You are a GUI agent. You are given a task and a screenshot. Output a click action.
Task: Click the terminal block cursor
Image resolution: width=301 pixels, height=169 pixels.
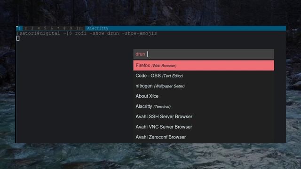tap(18, 38)
